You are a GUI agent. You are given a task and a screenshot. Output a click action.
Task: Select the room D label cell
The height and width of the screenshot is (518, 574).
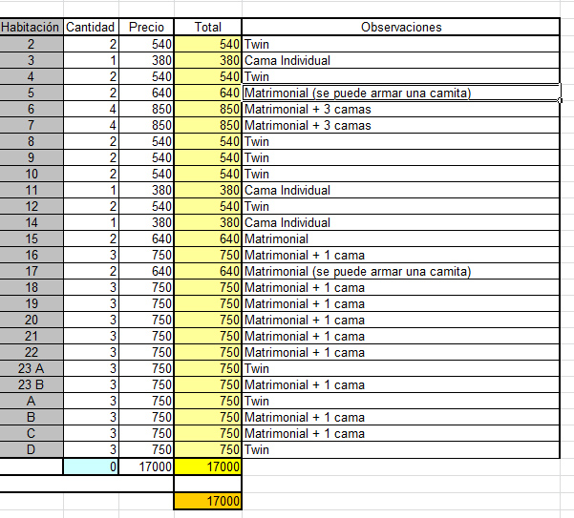[x=32, y=449]
